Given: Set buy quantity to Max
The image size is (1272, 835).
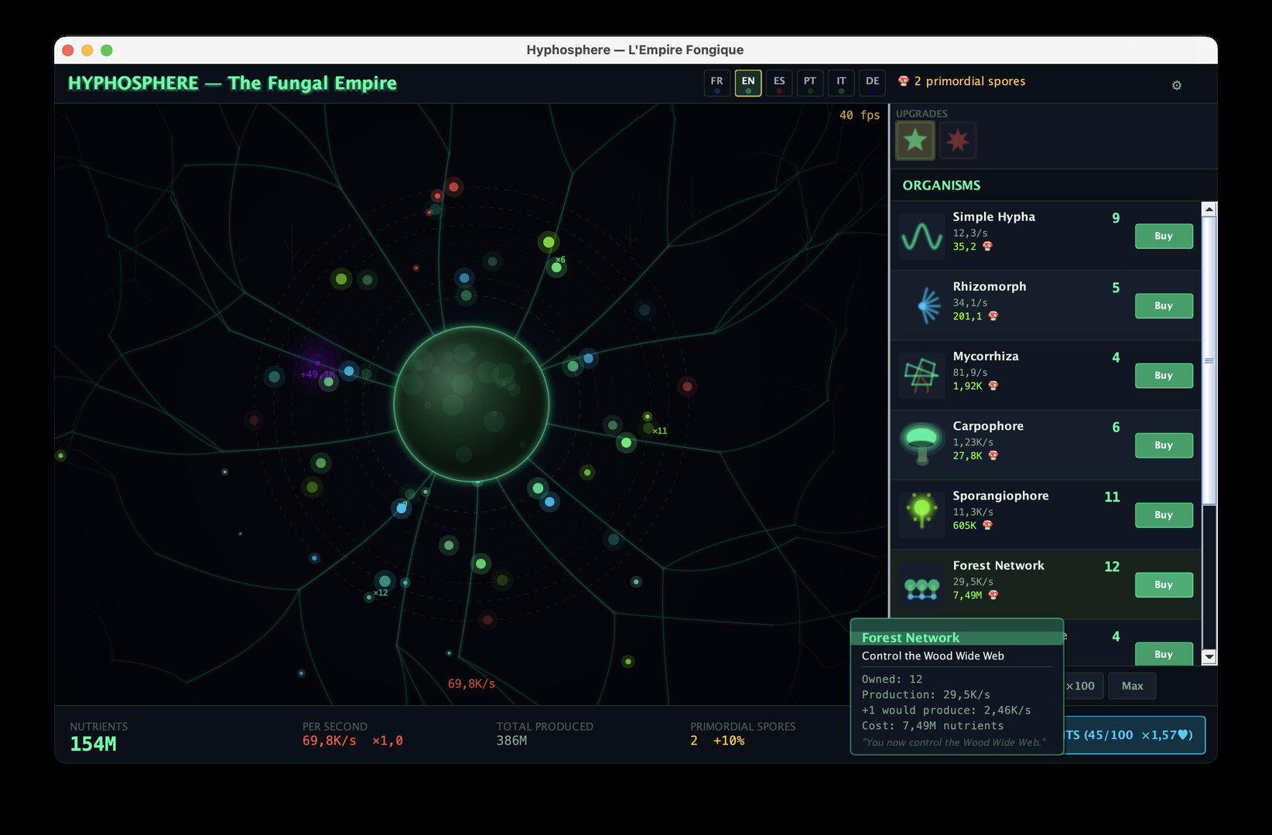Looking at the screenshot, I should pyautogui.click(x=1132, y=686).
